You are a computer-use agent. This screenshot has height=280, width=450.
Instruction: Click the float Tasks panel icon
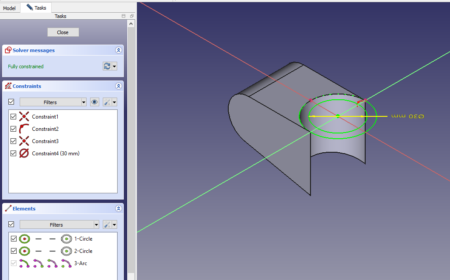[x=132, y=16]
